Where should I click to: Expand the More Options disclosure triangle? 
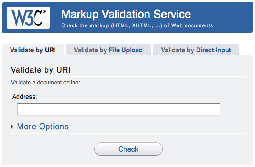tap(12, 127)
